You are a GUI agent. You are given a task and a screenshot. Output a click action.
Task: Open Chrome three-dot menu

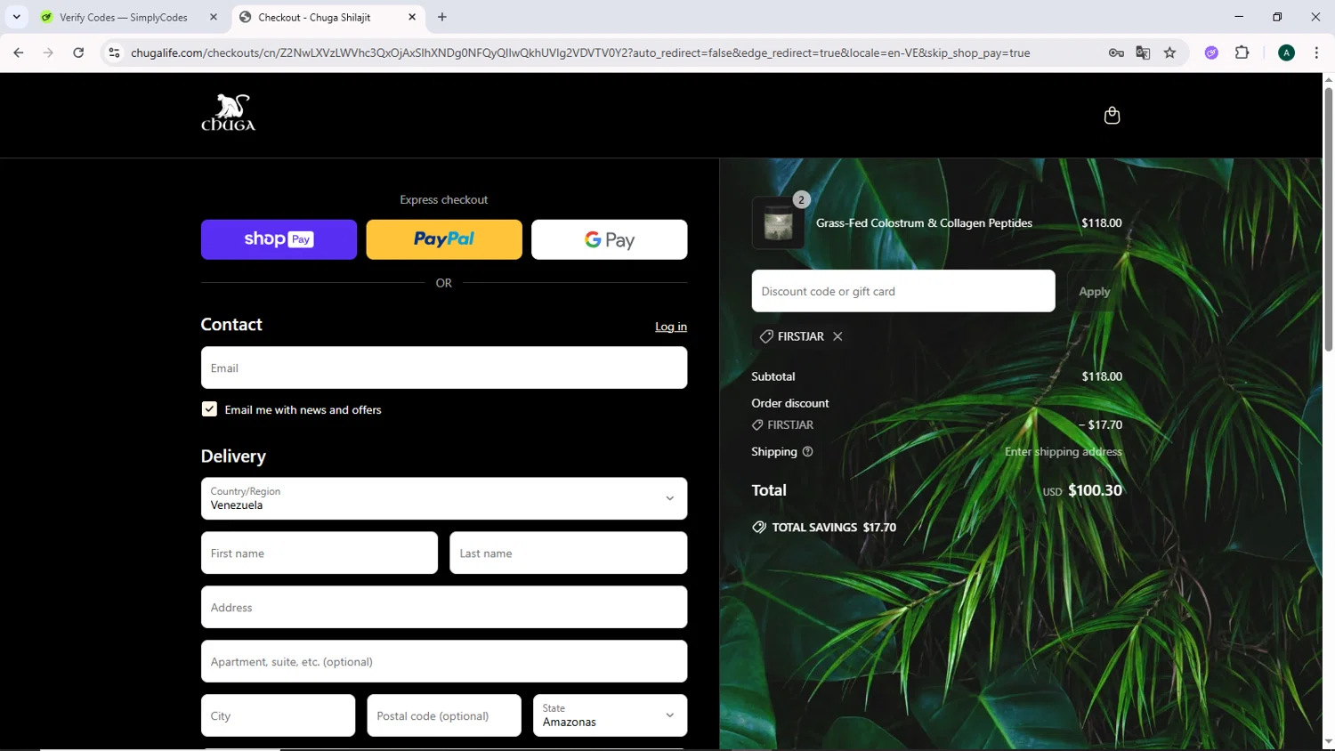pos(1316,52)
